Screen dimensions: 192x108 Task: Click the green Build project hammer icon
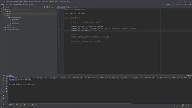[162, 4]
